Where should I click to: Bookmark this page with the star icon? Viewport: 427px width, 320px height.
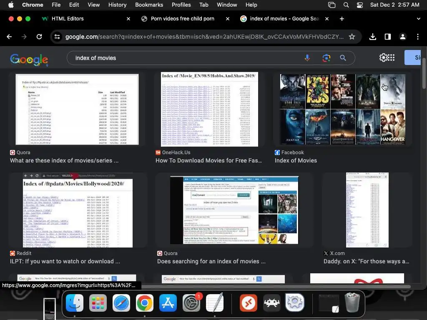352,37
